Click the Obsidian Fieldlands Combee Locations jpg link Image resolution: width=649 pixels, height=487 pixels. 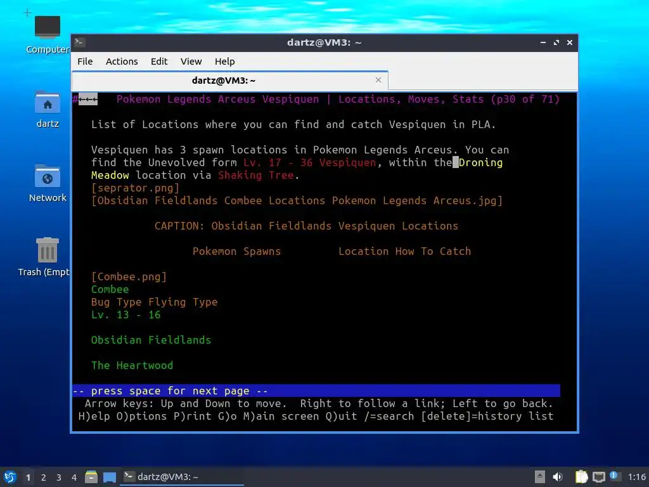click(x=297, y=200)
